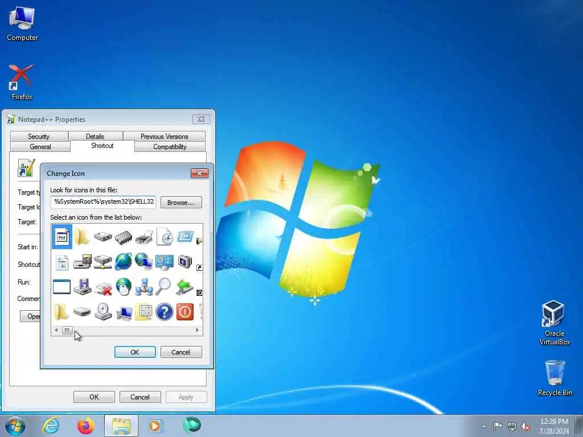The width and height of the screenshot is (583, 437).
Task: Select the Firefox desktop shortcut with red X
Action: (x=22, y=82)
